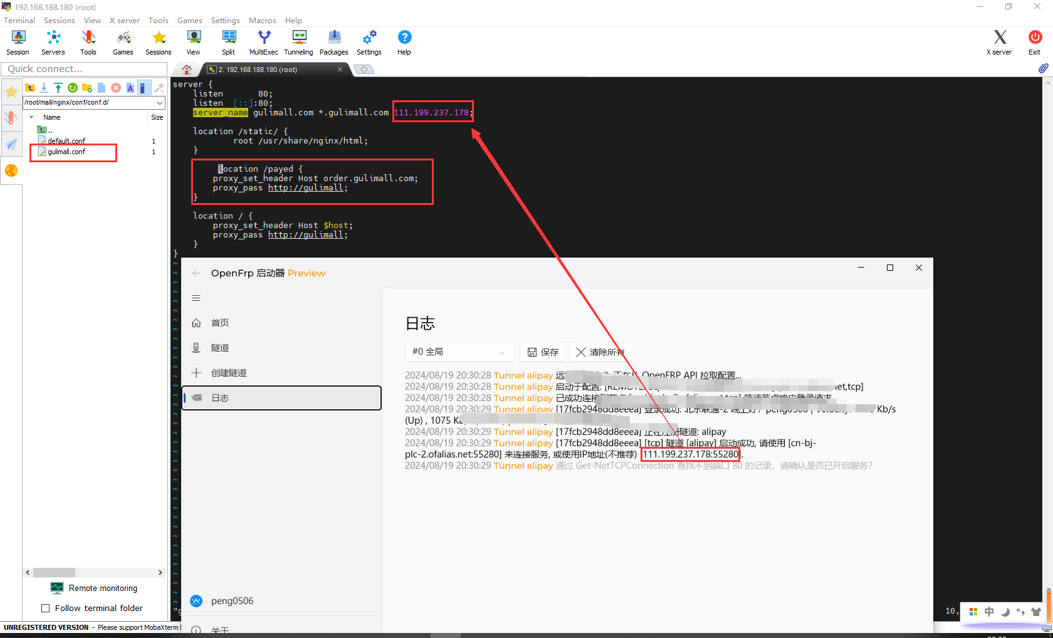The image size is (1053, 638).
Task: Select the Sftp globe sidebar tab
Action: click(x=11, y=170)
